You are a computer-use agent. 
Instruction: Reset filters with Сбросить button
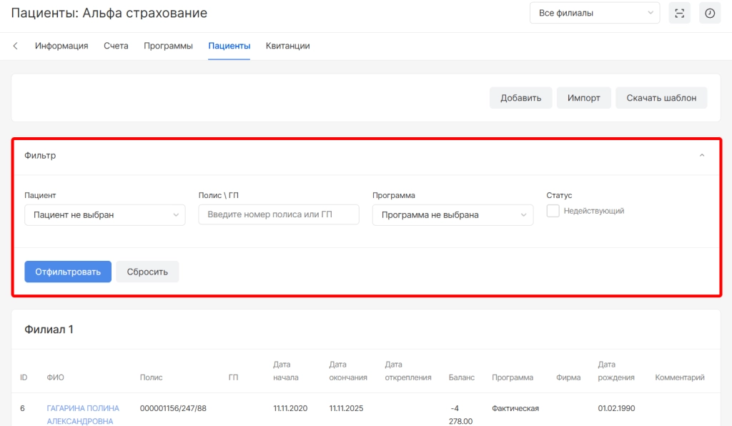(147, 272)
